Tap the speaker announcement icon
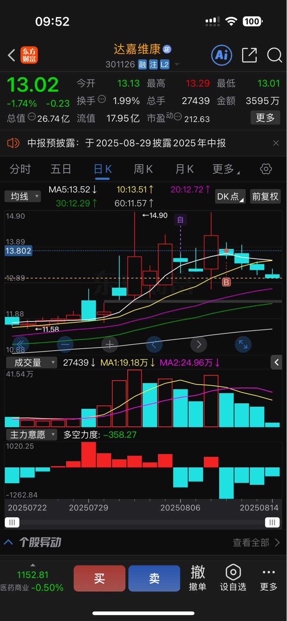Screen dimensions: 287x621 pyautogui.click(x=13, y=143)
